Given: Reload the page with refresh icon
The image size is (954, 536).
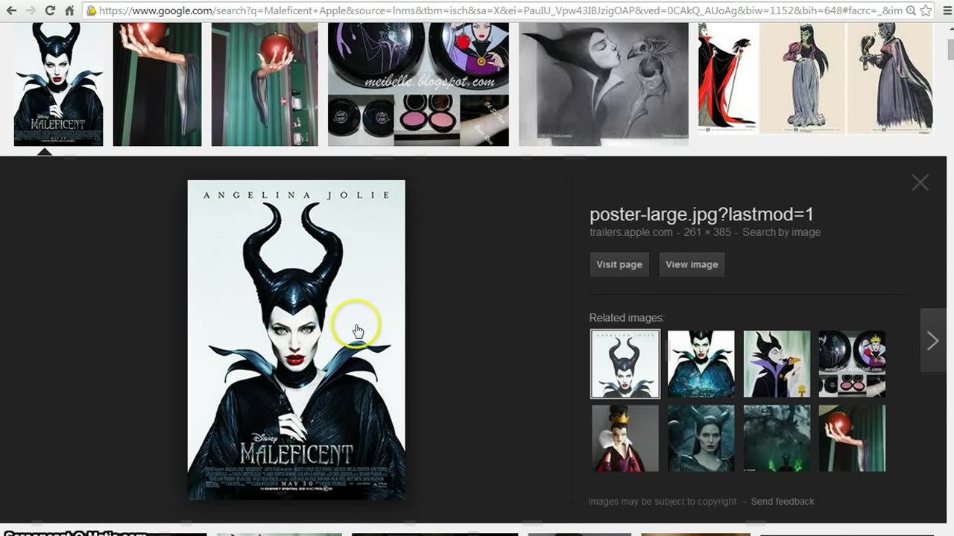Looking at the screenshot, I should coord(50,10).
